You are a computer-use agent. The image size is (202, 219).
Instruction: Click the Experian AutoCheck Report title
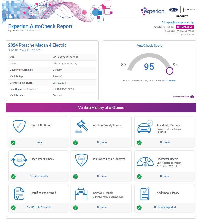[40, 26]
